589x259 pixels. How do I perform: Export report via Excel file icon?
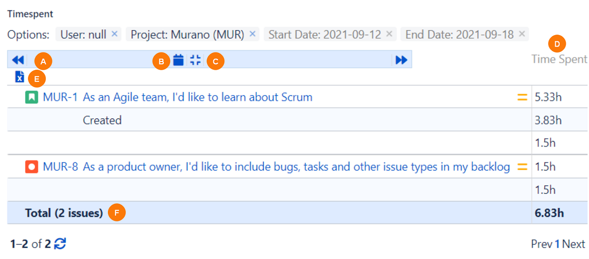(x=20, y=76)
